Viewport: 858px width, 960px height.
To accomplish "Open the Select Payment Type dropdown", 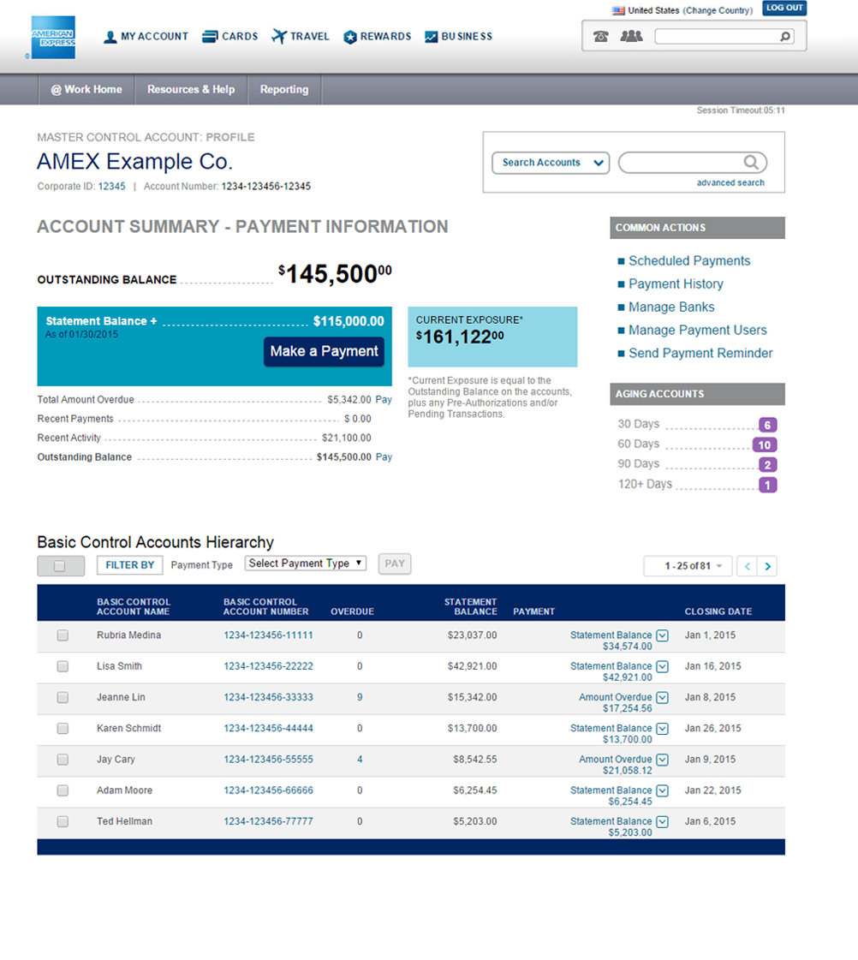I will tap(306, 563).
